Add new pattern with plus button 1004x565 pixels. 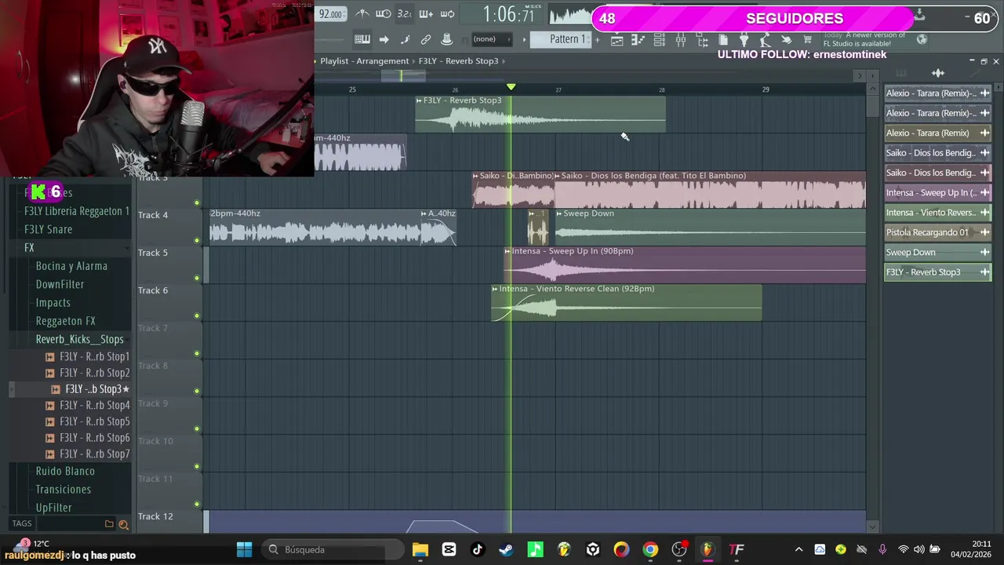click(x=598, y=39)
